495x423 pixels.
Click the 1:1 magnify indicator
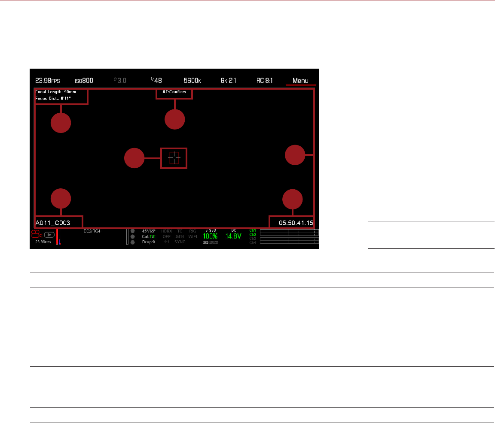pos(166,242)
